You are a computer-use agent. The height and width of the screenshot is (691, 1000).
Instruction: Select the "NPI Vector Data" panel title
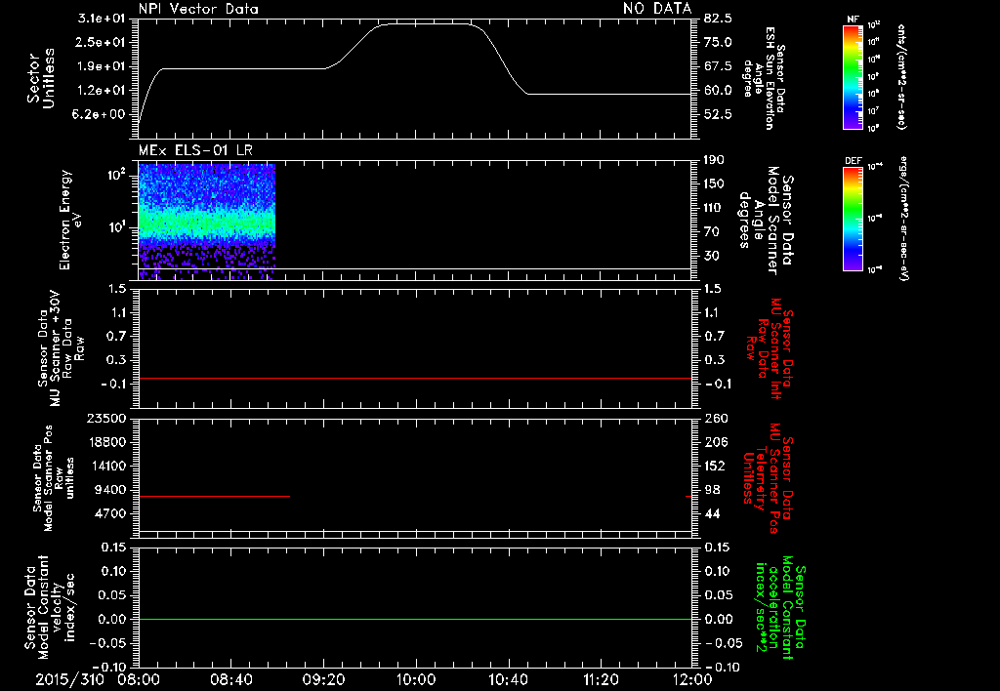198,9
